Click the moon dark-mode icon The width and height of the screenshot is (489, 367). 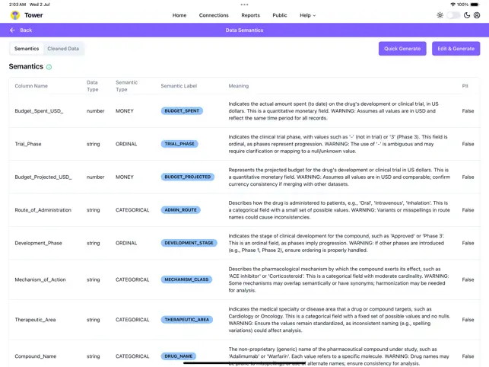click(x=467, y=15)
